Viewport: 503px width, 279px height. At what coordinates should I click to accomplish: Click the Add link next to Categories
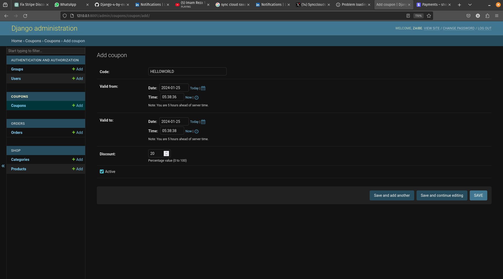tap(77, 160)
